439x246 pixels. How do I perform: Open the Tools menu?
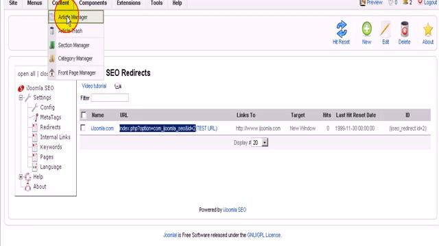(156, 3)
